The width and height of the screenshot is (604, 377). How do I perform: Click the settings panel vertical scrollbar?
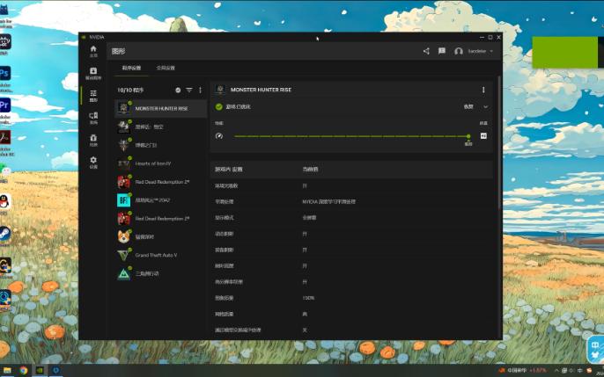coord(499,143)
